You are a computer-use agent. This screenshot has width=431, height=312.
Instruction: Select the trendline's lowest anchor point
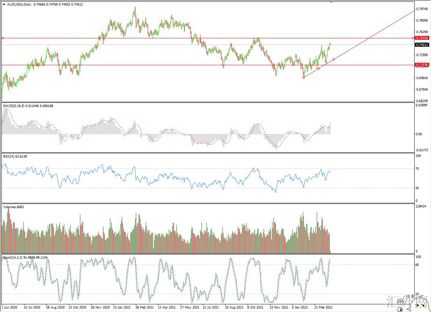tap(304, 77)
